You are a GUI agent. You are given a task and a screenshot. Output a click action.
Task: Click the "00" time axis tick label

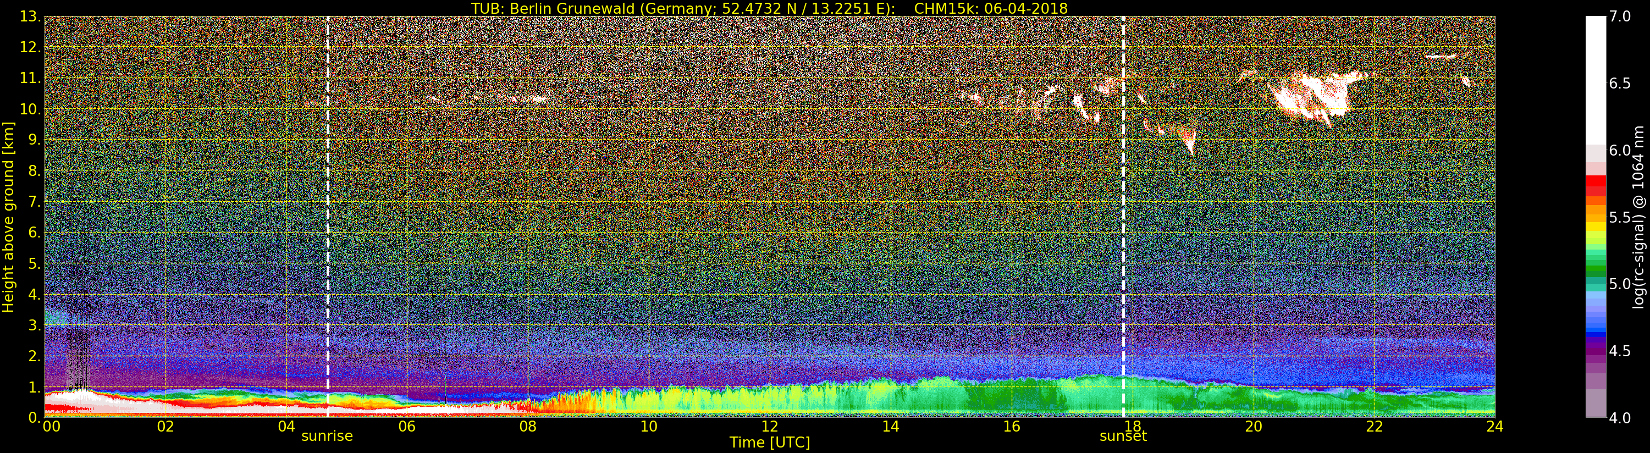[51, 426]
